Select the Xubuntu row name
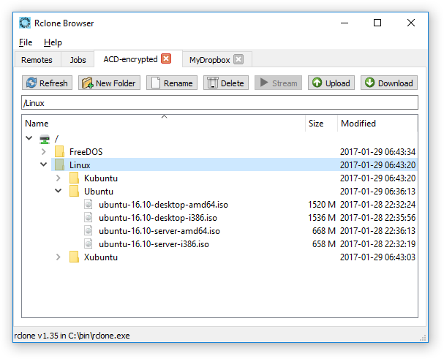Viewport: 444px width, 359px height. [101, 257]
